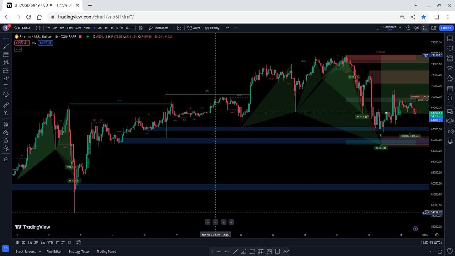
Task: Expand the Unnamed layout dropdown
Action: coord(400,28)
